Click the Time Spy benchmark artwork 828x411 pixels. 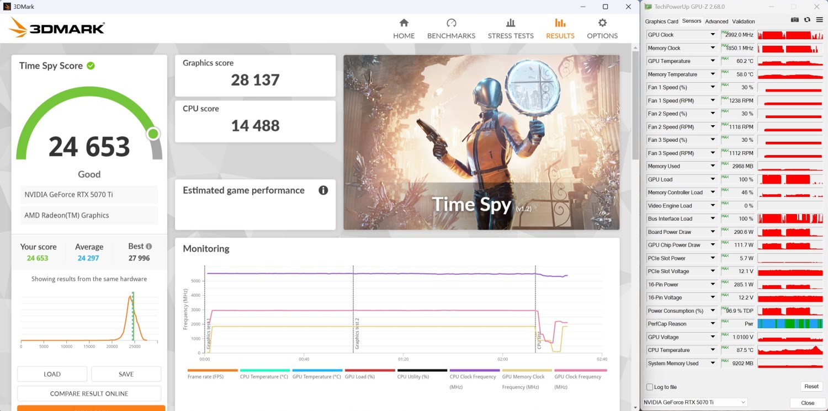coord(481,142)
